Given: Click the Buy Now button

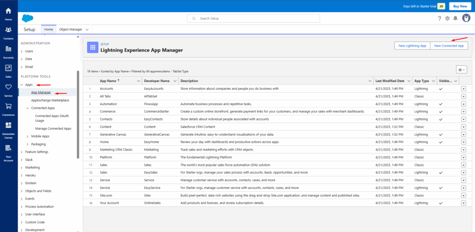Looking at the screenshot, I should pyautogui.click(x=460, y=6).
